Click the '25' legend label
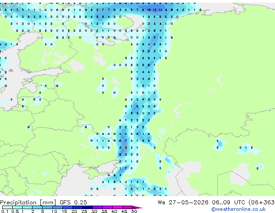The image size is (275, 213). [84, 211]
